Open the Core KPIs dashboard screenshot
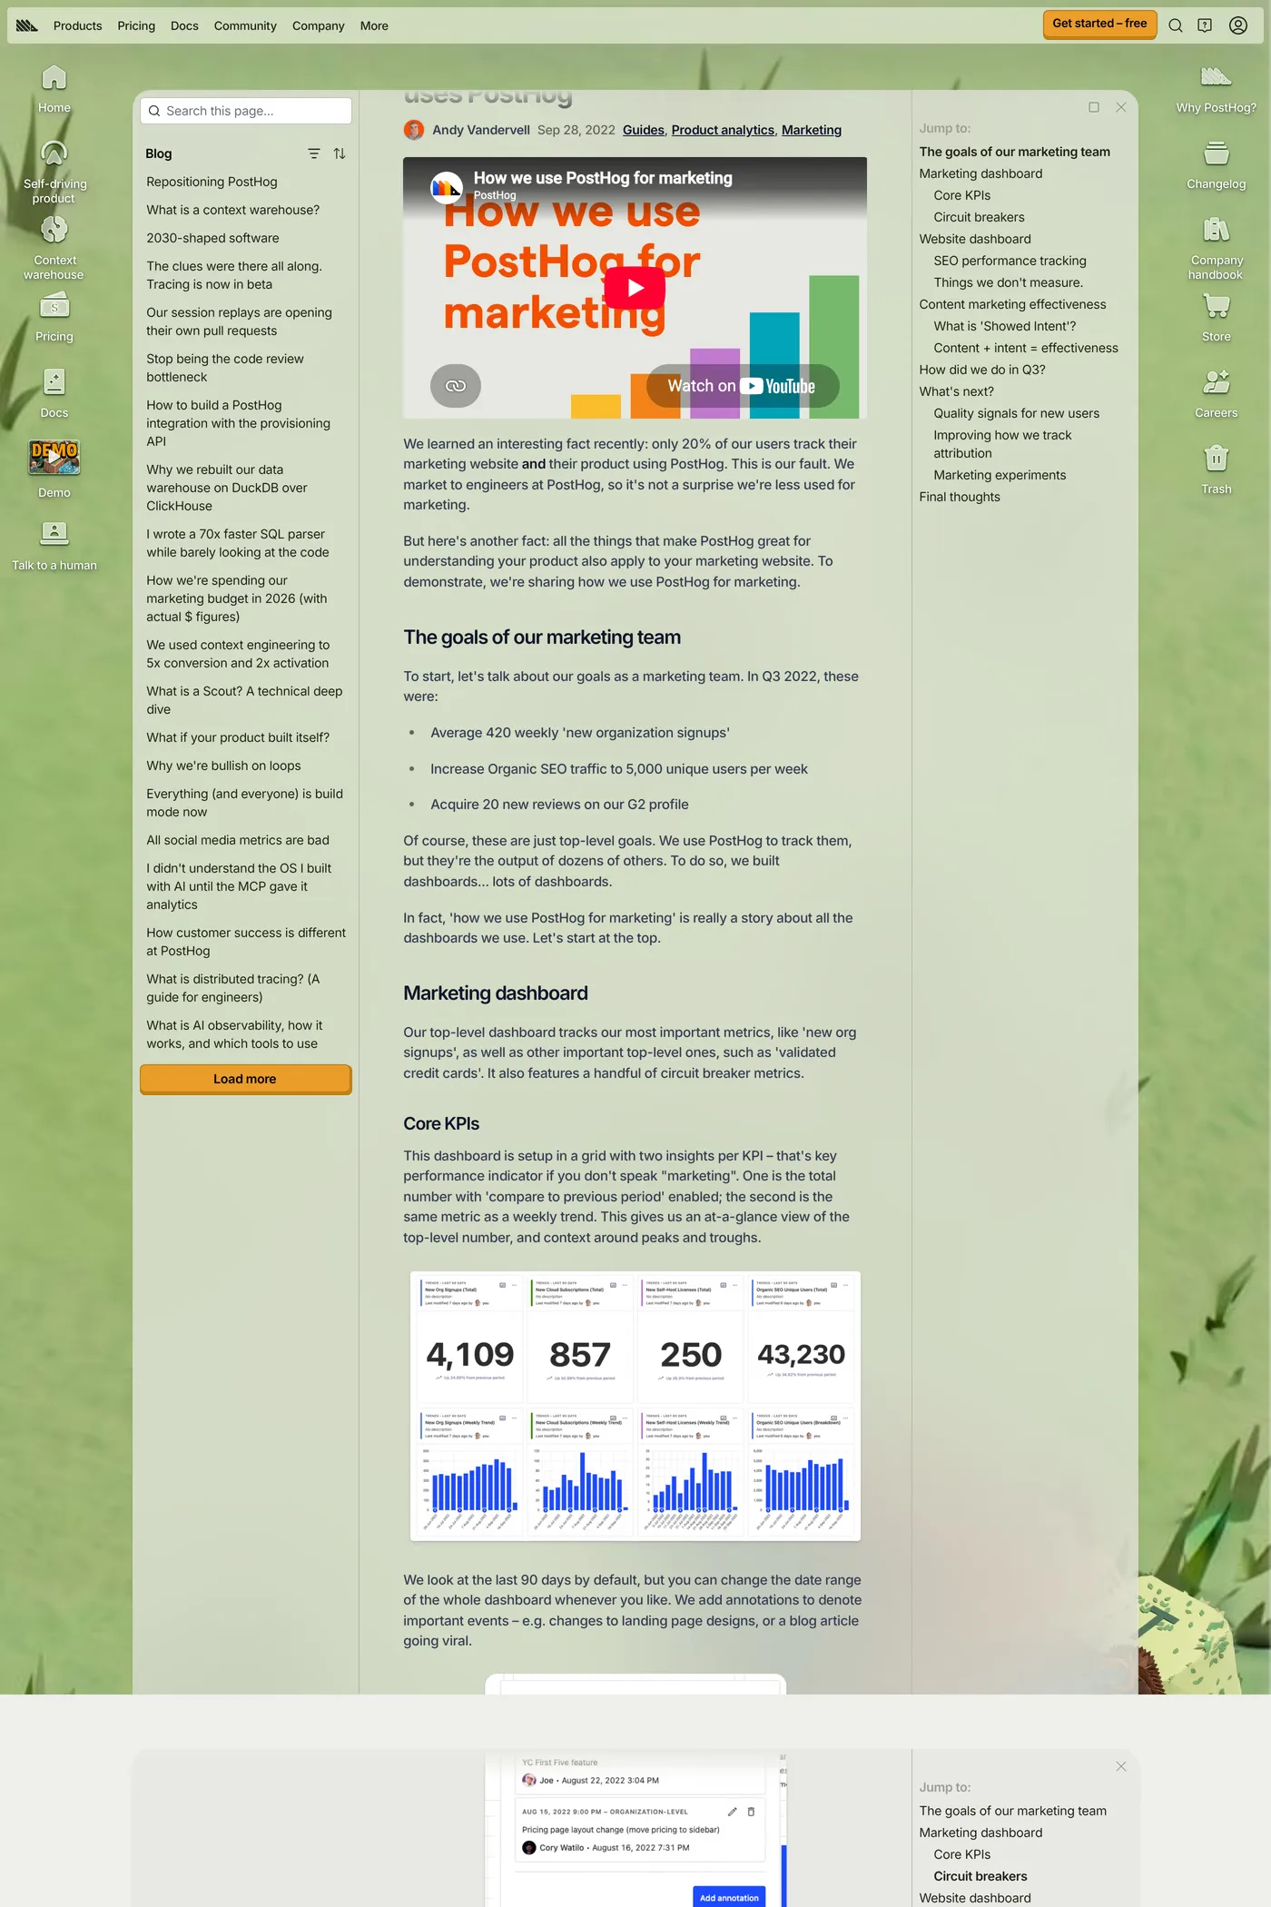 click(635, 1406)
